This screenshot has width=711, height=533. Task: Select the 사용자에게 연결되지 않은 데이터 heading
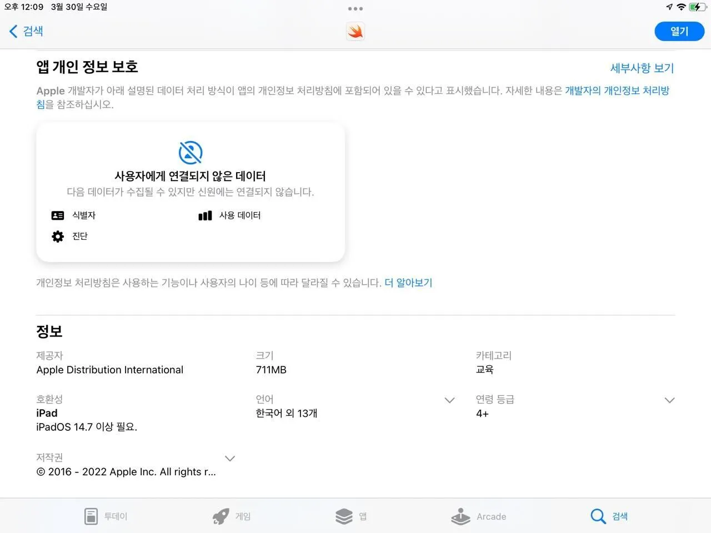(190, 176)
